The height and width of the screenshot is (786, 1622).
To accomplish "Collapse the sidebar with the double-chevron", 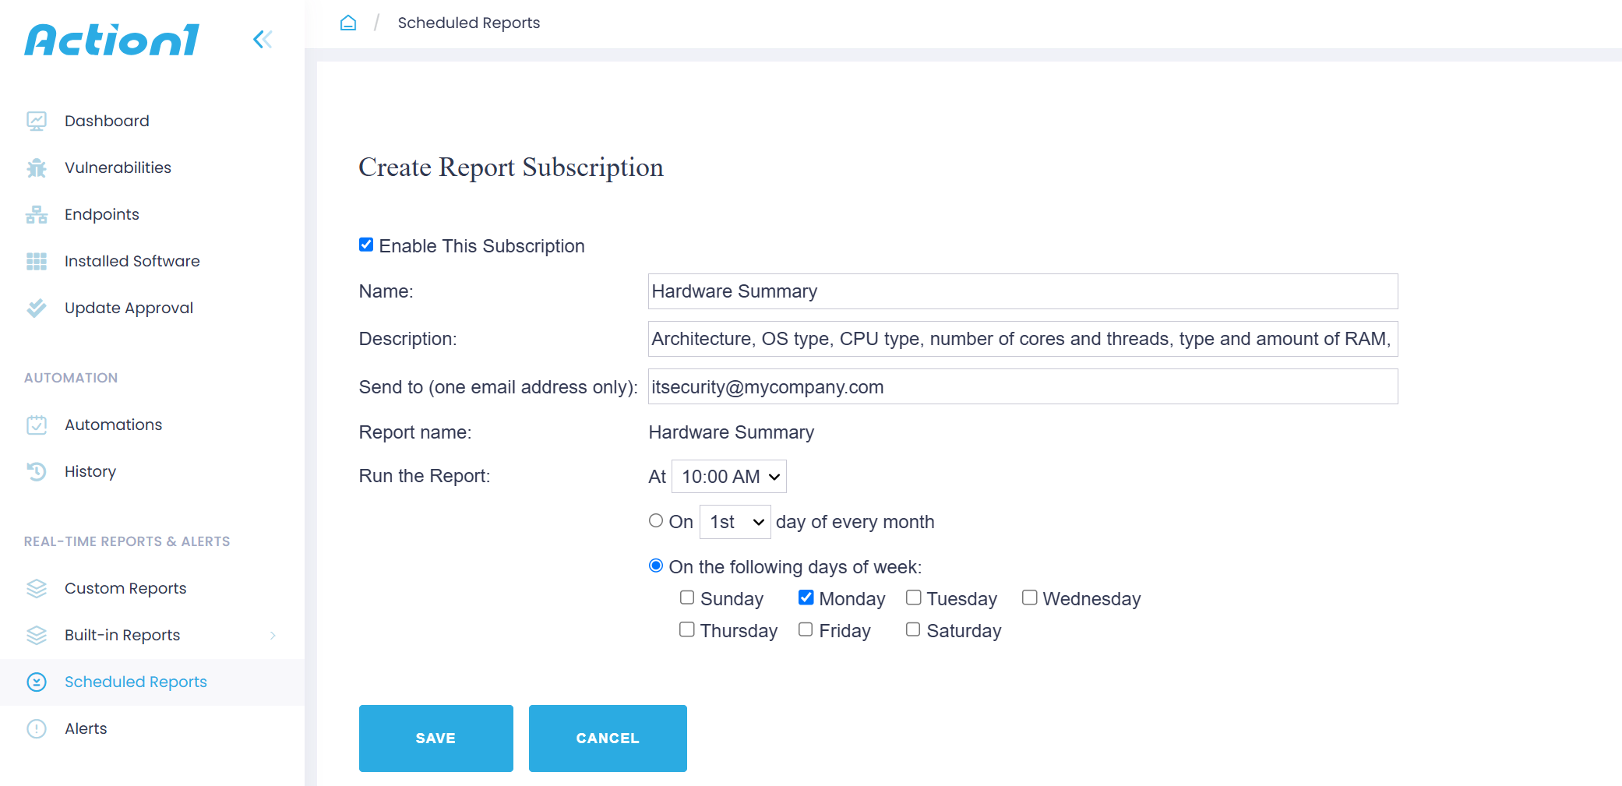I will [262, 39].
